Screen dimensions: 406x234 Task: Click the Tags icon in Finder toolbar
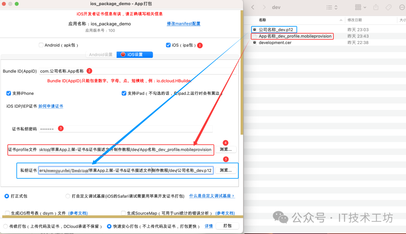point(388,7)
